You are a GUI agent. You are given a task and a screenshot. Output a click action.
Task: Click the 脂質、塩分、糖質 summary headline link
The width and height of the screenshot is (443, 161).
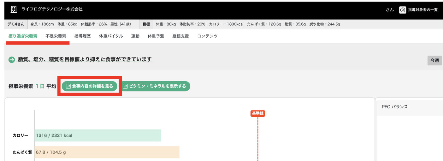(x=85, y=59)
